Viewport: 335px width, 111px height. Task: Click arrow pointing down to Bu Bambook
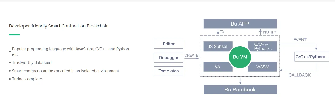click(240, 81)
